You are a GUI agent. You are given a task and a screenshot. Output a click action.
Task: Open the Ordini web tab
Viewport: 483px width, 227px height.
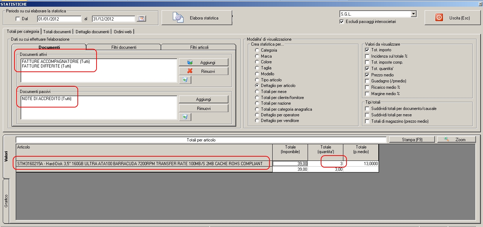123,31
